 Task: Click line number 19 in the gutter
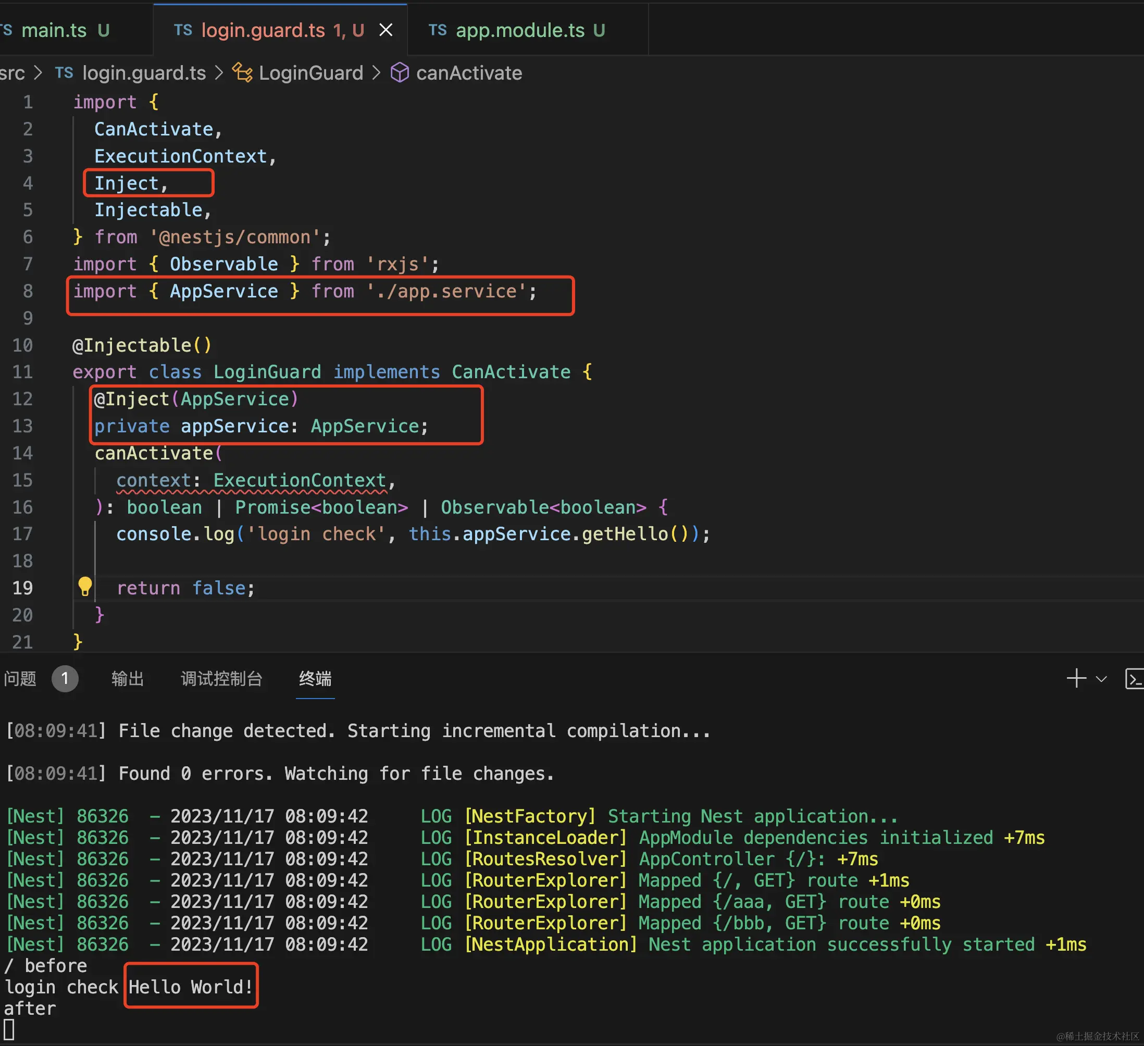[23, 588]
